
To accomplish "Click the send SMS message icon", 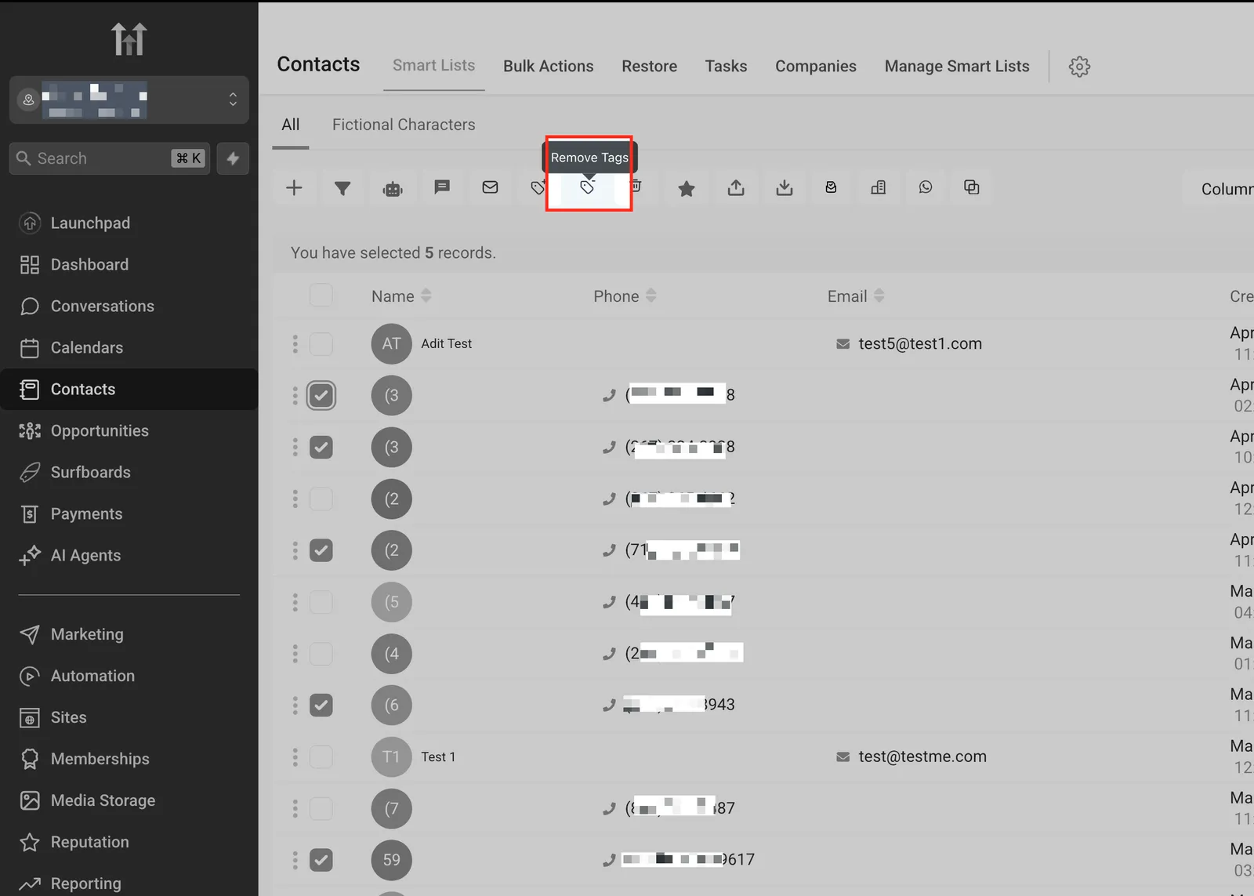I will (442, 187).
